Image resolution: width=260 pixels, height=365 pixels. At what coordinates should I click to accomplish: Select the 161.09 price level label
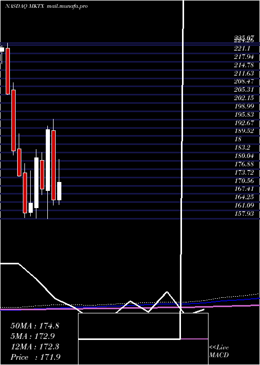click(244, 205)
